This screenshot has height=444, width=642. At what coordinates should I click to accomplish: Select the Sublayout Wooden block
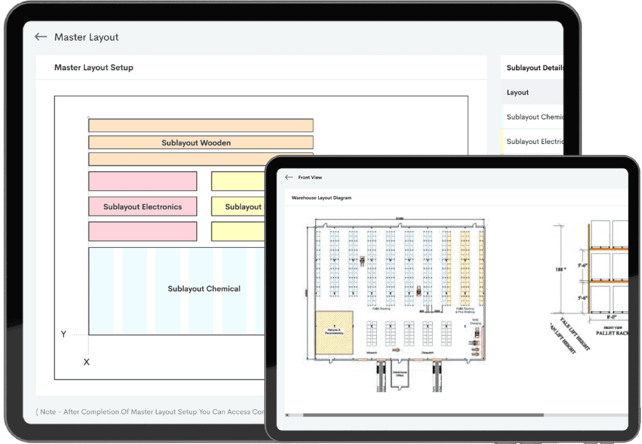click(201, 143)
